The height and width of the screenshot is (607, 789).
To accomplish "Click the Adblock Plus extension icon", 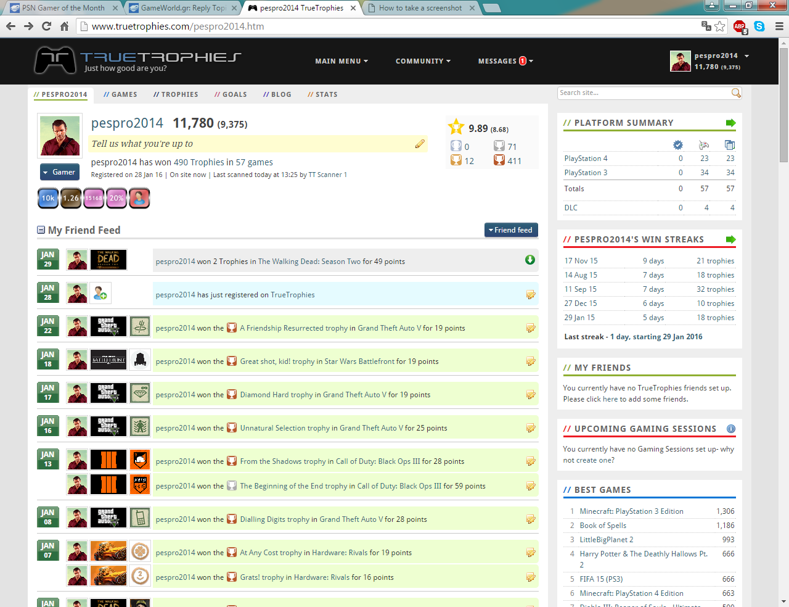I will coord(739,27).
